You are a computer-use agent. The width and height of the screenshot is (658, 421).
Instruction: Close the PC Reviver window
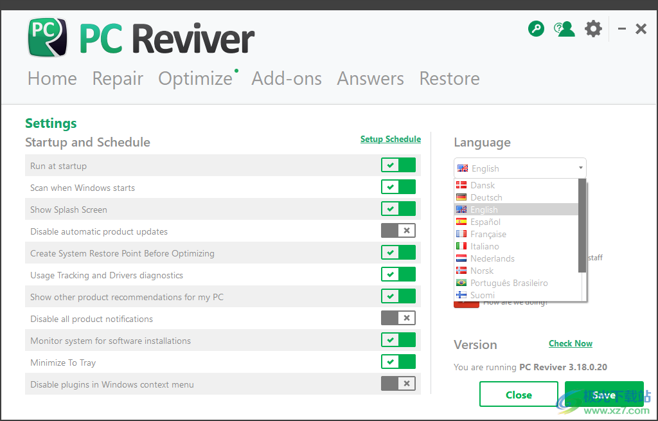[x=641, y=29]
